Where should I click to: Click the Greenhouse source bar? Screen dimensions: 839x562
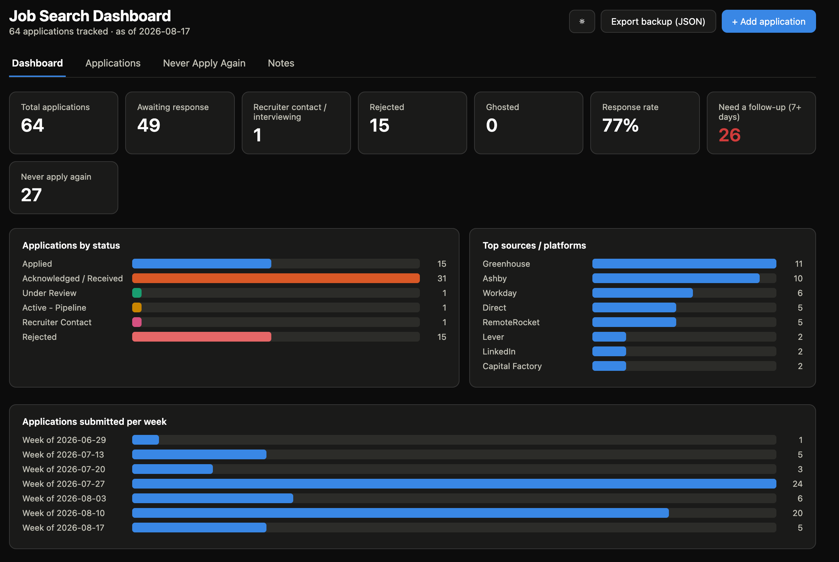(x=684, y=264)
